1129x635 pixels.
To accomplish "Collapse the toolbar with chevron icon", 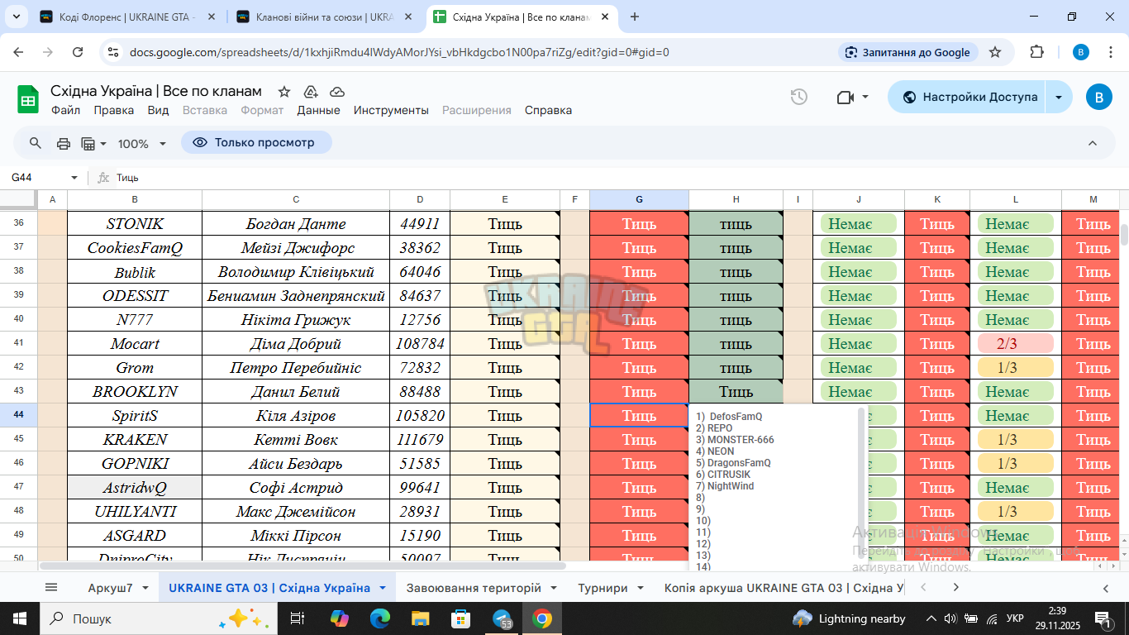I will (1093, 143).
